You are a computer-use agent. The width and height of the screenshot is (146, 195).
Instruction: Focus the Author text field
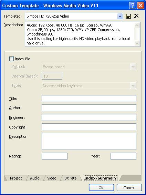point(89,108)
